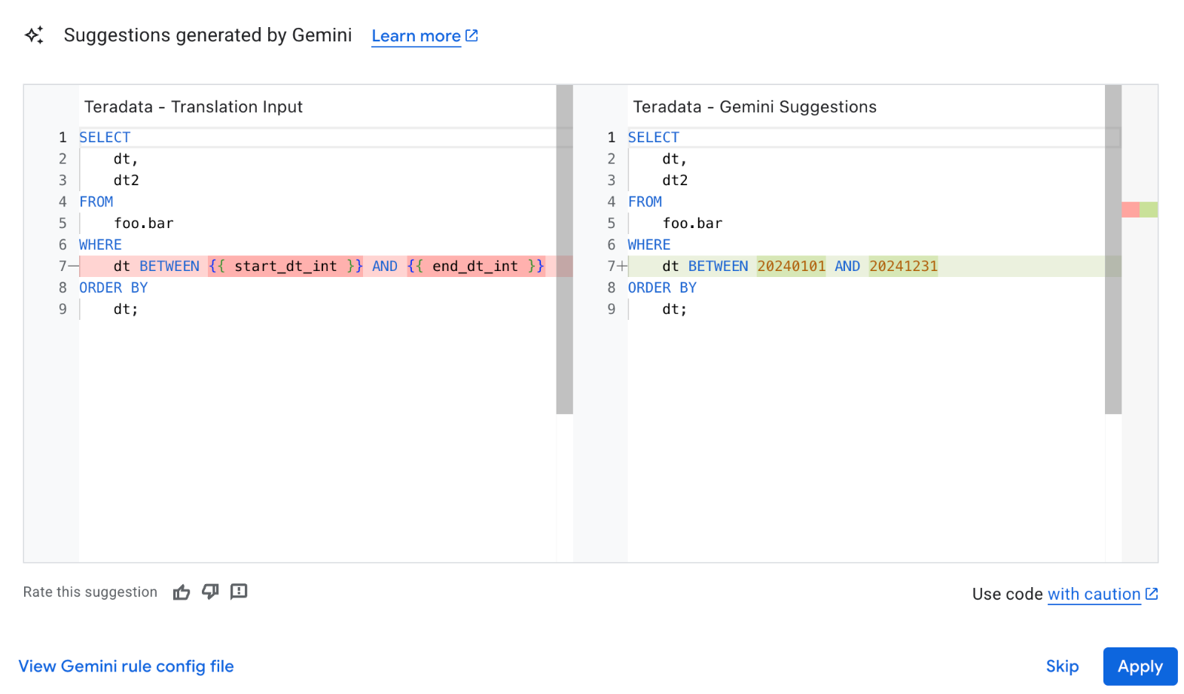Click the left editor vertical scrollbar
The height and width of the screenshot is (694, 1184).
[x=564, y=249]
